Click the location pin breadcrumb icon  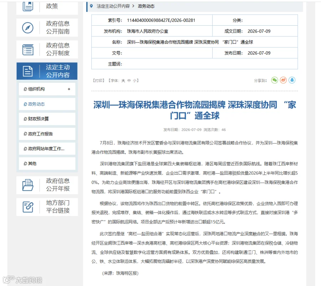[91, 6]
